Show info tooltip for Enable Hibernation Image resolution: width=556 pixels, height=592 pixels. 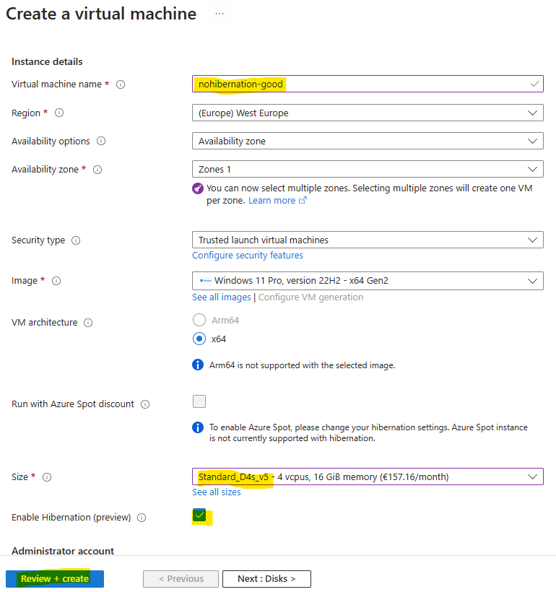click(142, 518)
